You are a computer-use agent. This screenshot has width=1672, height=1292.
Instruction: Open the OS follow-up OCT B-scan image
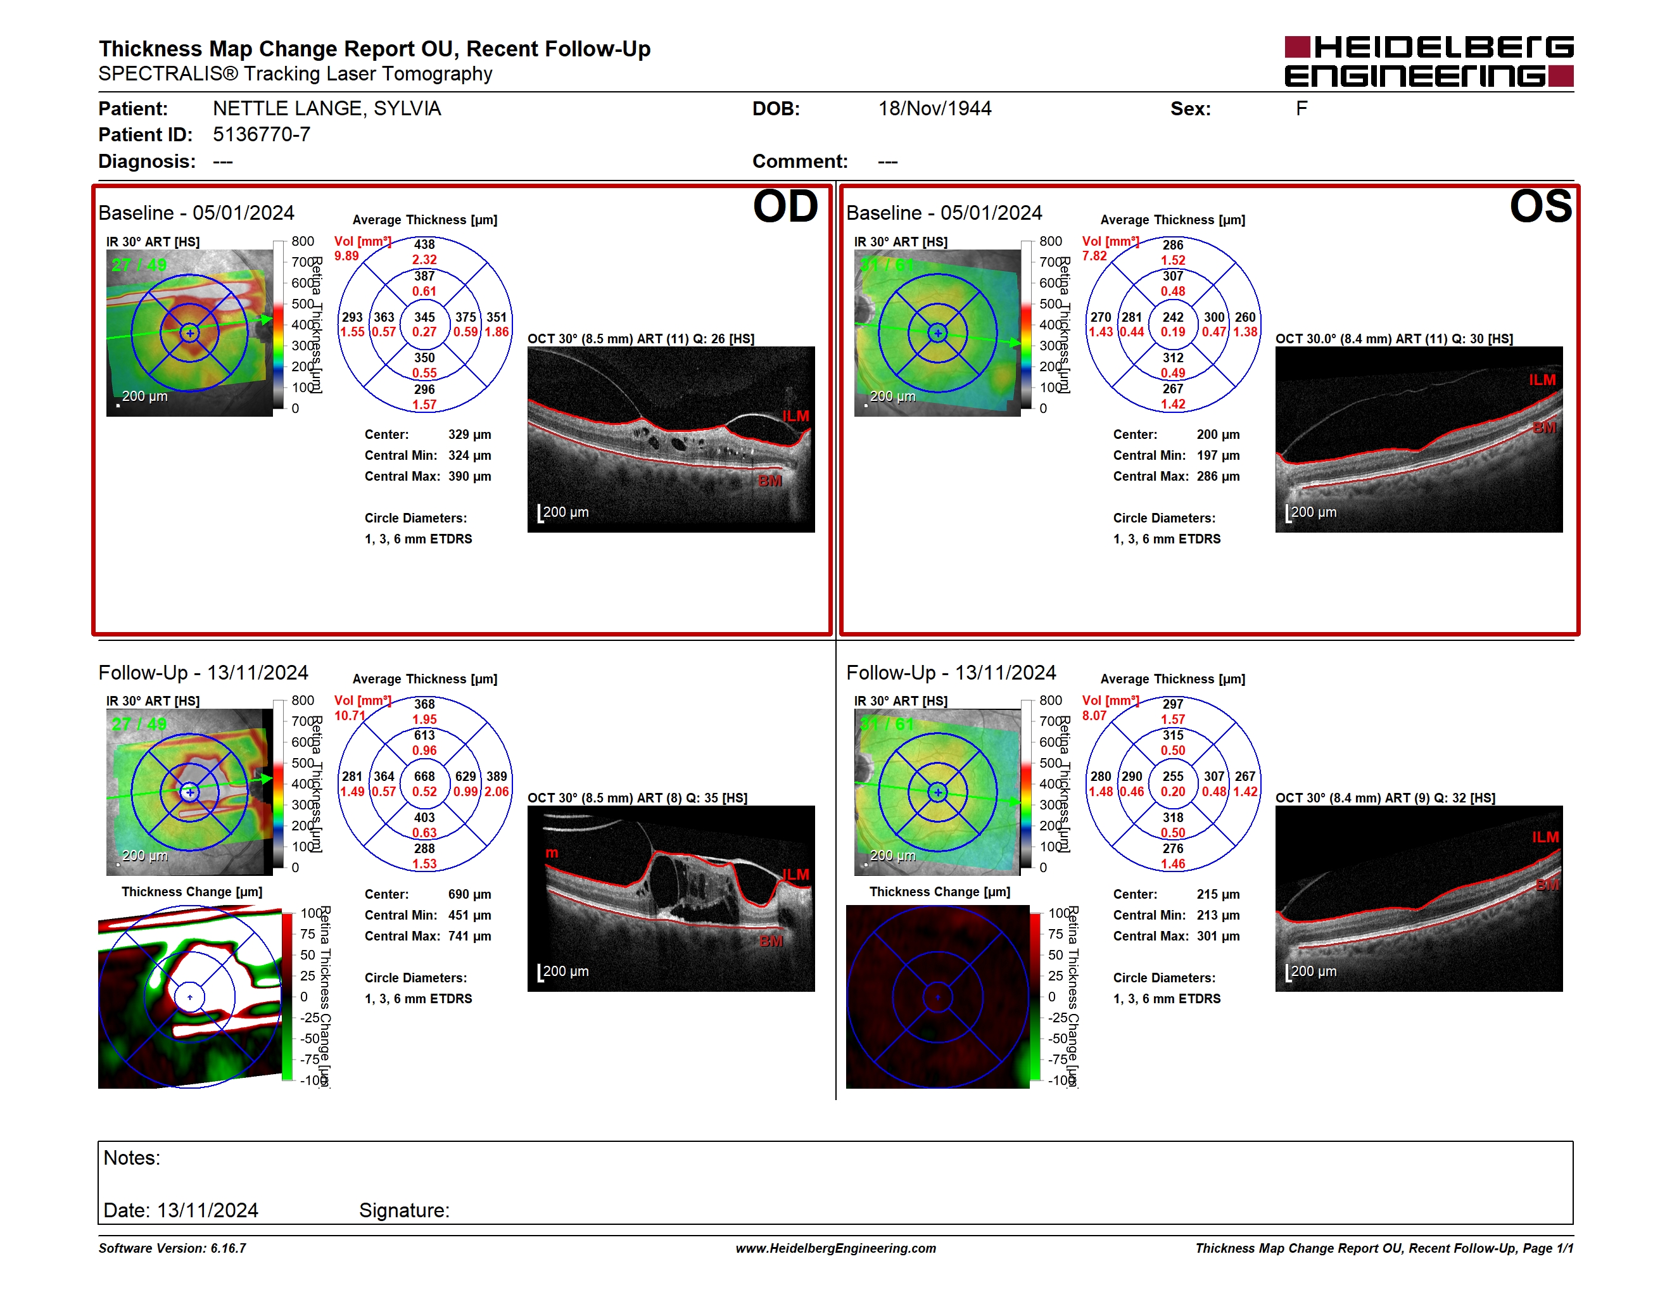(1419, 899)
